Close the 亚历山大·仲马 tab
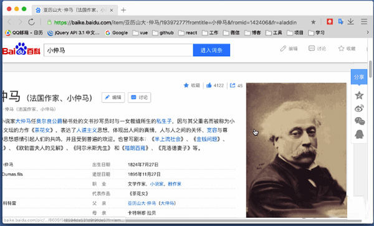 (112, 10)
